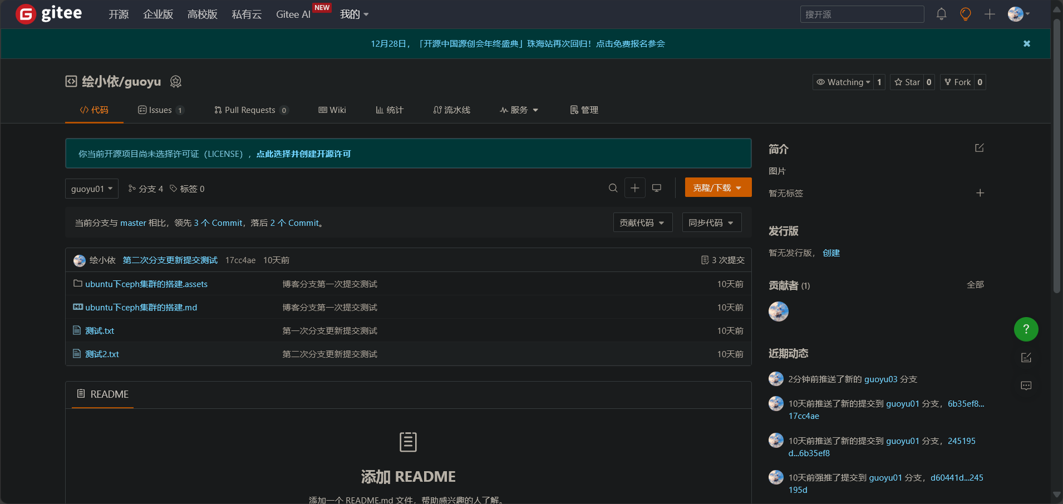
Task: Expand the 贡献代码 dropdown
Action: [x=643, y=223]
